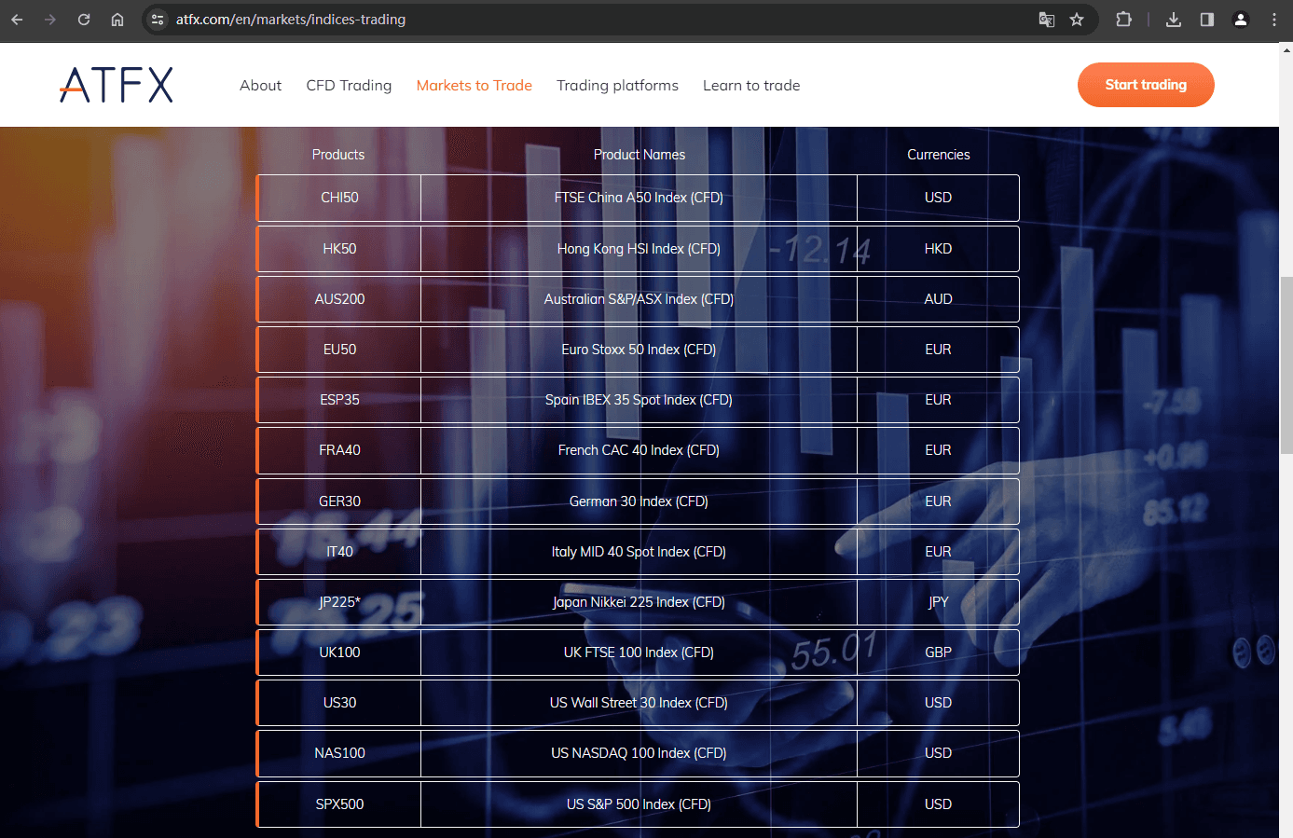Screen dimensions: 1293x838
Task: Click the ATFX logo
Action: [117, 85]
